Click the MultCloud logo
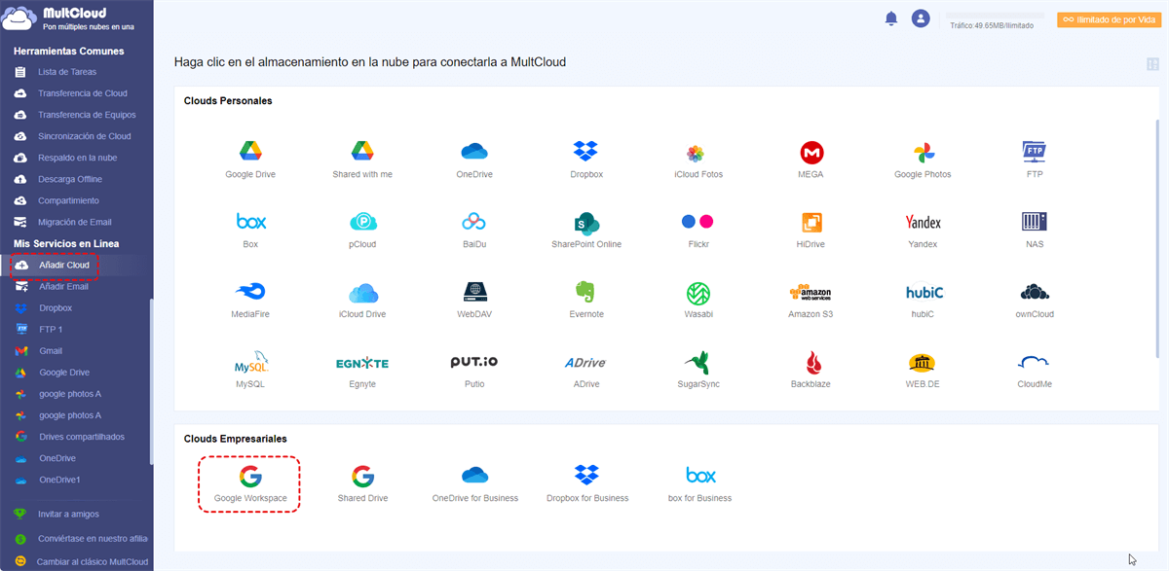 70,18
